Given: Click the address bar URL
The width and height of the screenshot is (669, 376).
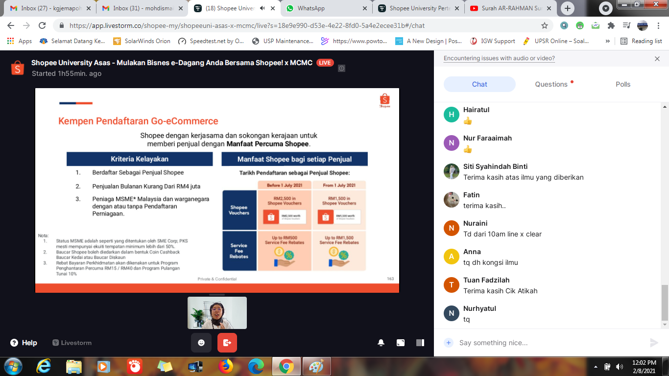Looking at the screenshot, I should (x=247, y=25).
